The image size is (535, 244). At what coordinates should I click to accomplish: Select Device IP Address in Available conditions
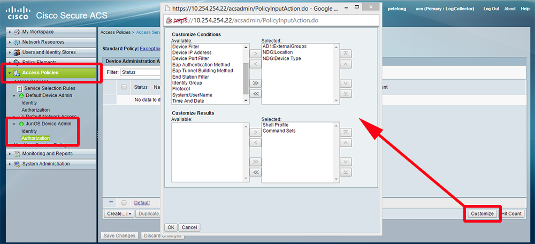pyautogui.click(x=192, y=52)
